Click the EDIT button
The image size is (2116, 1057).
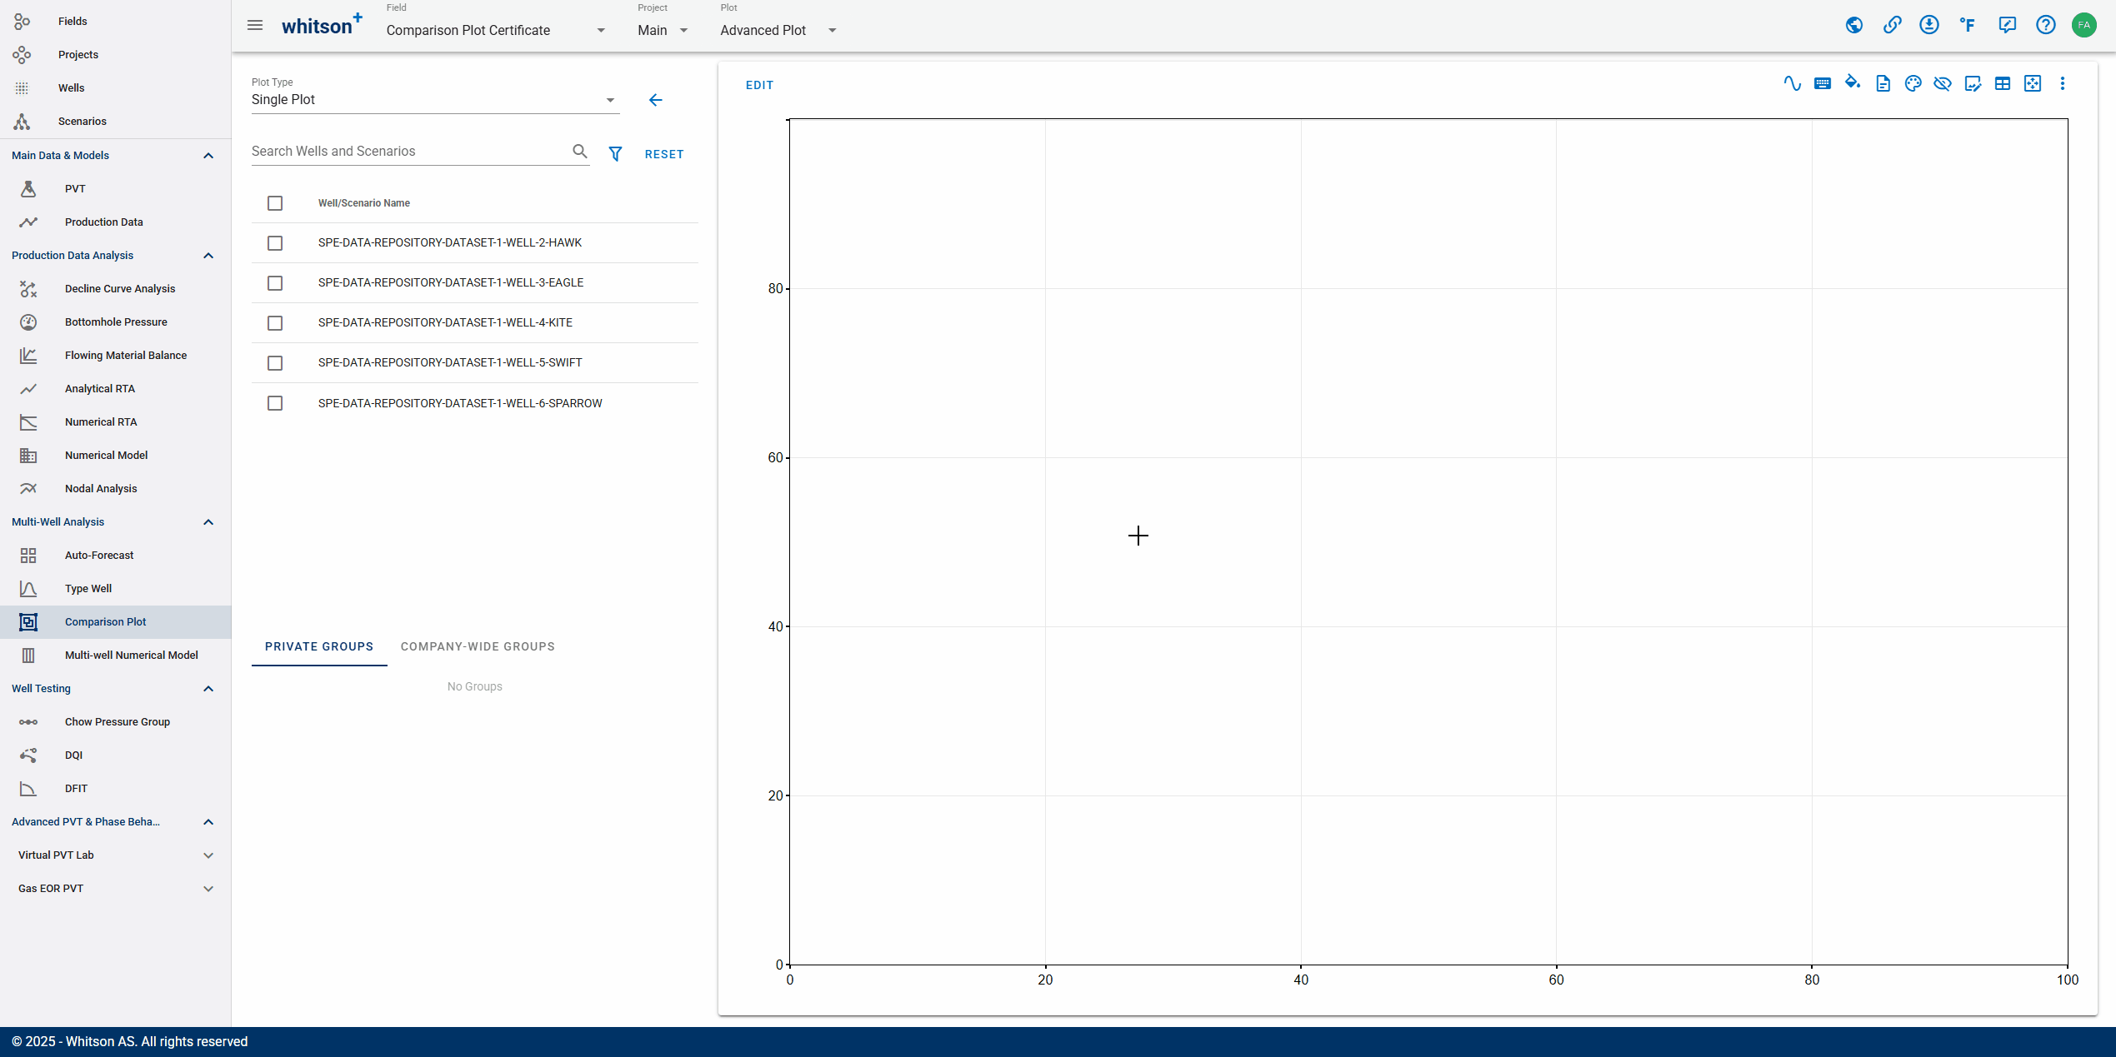pos(760,85)
